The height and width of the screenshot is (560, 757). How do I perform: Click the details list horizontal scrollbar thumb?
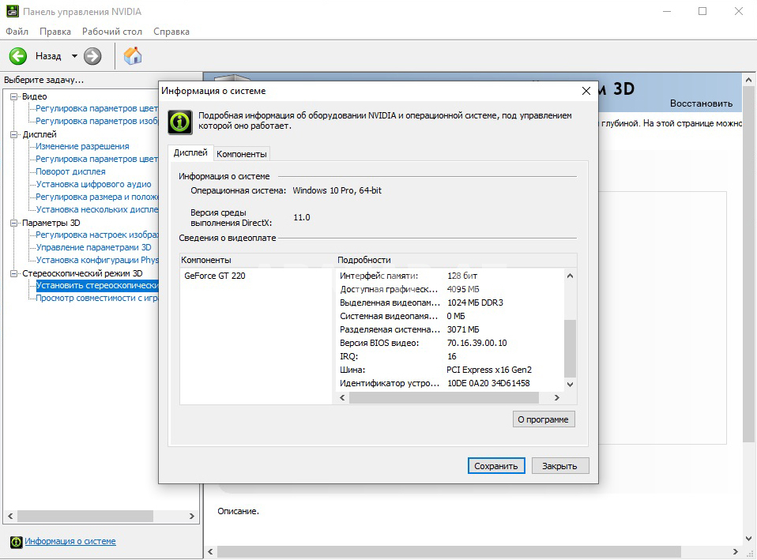(443, 397)
